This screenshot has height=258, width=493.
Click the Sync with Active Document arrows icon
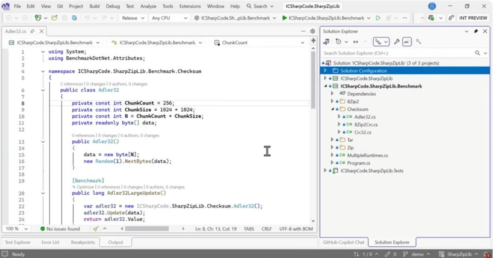click(x=356, y=42)
